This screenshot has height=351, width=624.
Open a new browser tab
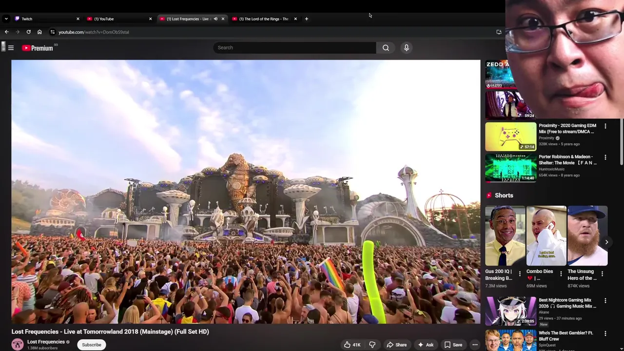(306, 19)
